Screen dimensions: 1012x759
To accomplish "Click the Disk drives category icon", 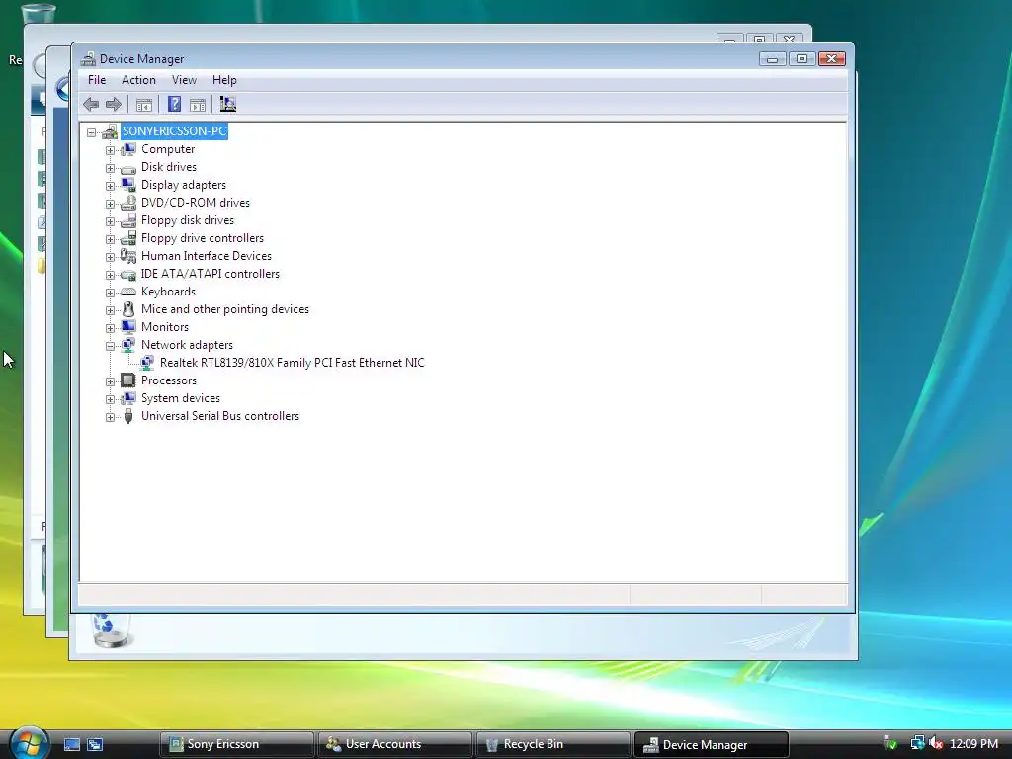I will pos(128,167).
